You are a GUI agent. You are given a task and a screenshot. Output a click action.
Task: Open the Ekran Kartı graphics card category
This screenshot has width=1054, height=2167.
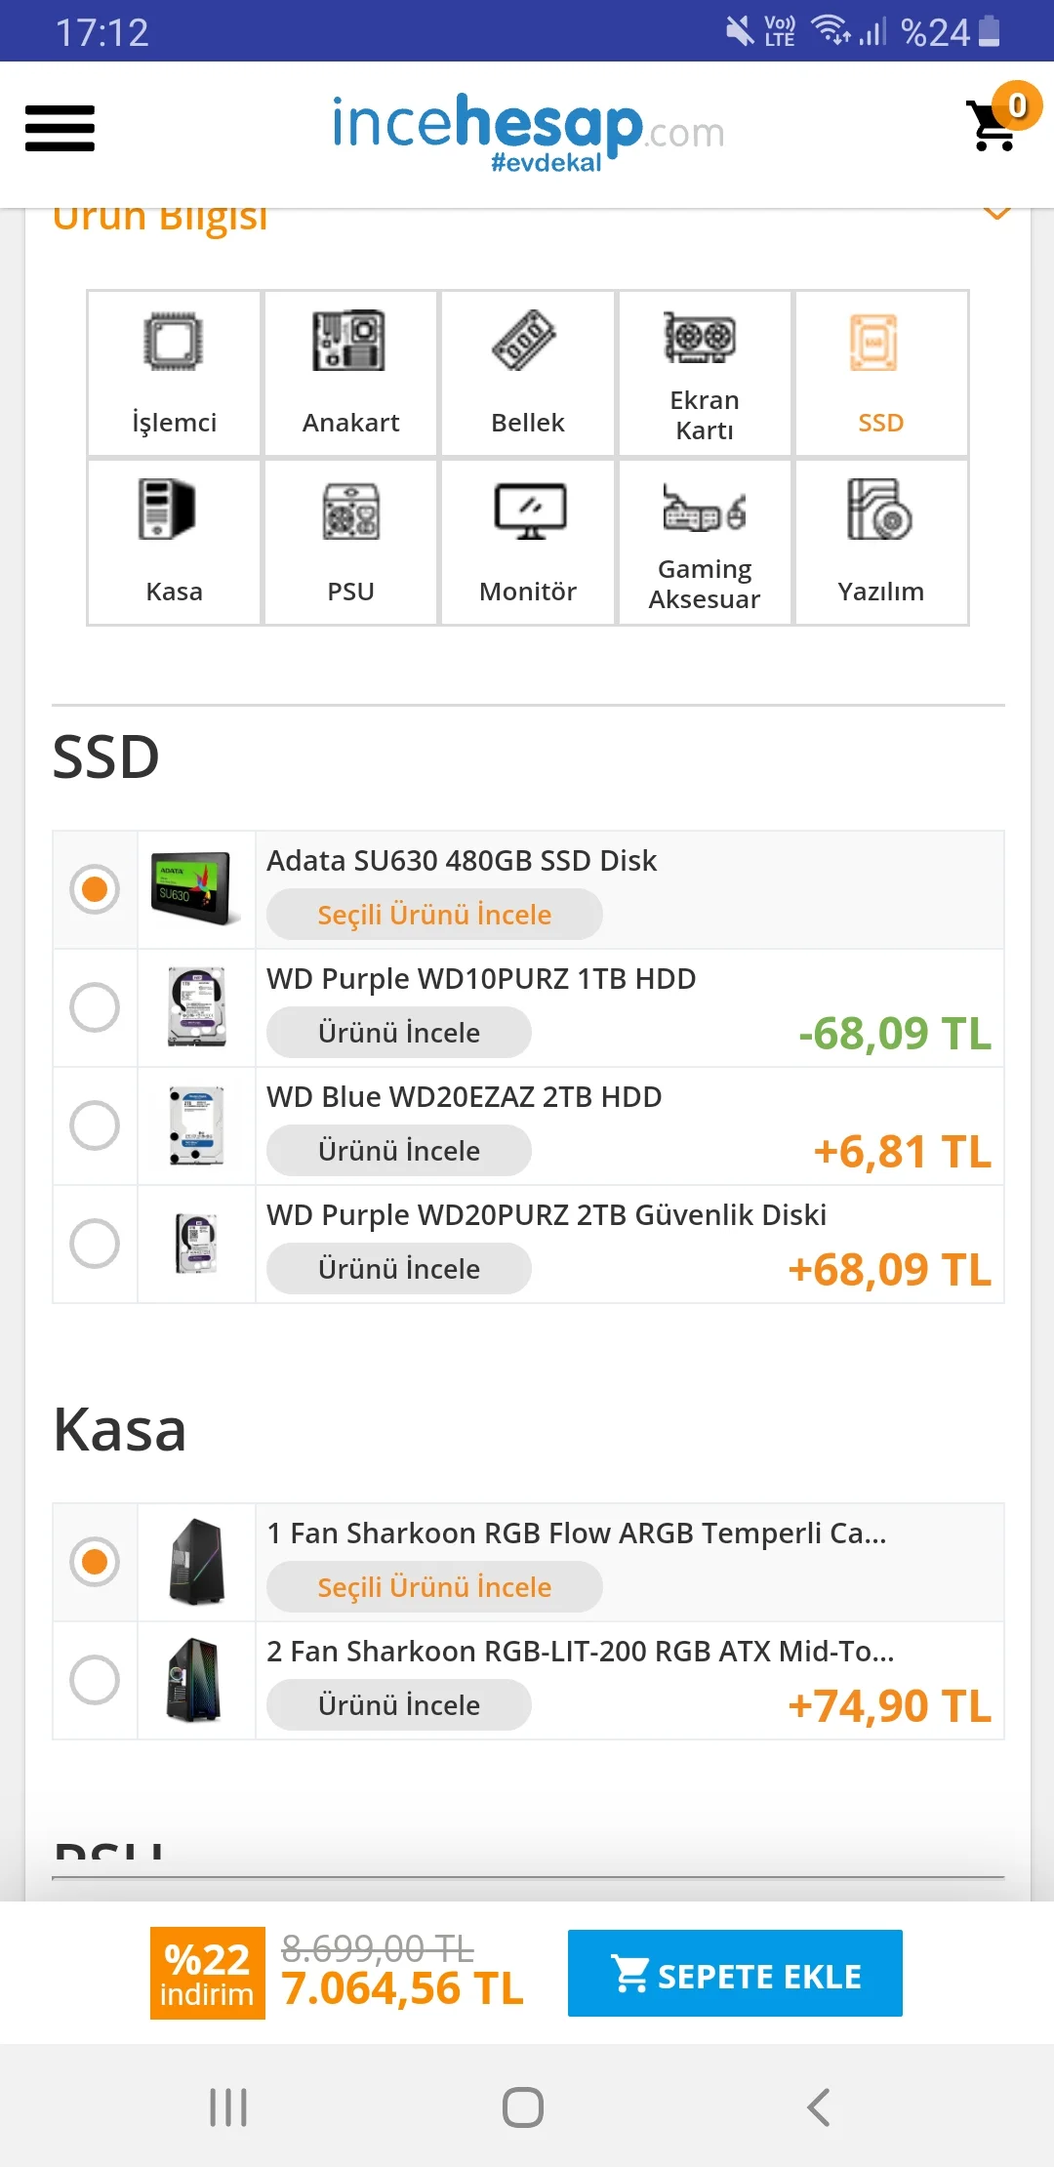coord(704,373)
